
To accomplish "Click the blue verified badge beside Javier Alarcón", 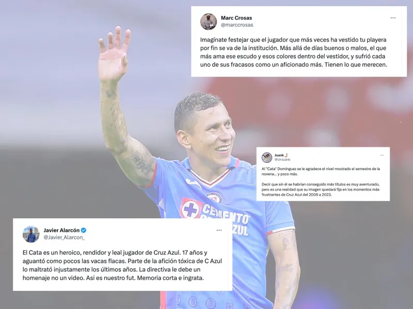I will tap(84, 230).
